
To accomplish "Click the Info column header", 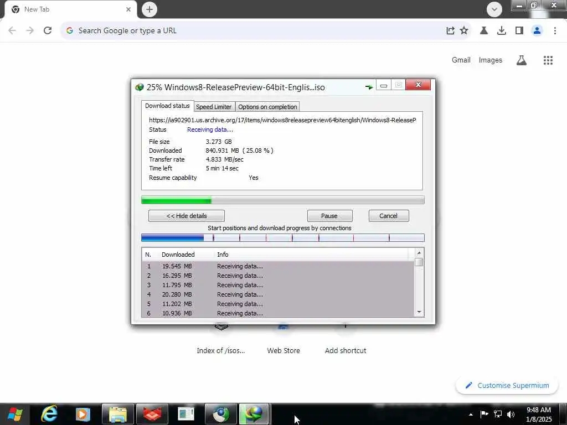I will 223,255.
